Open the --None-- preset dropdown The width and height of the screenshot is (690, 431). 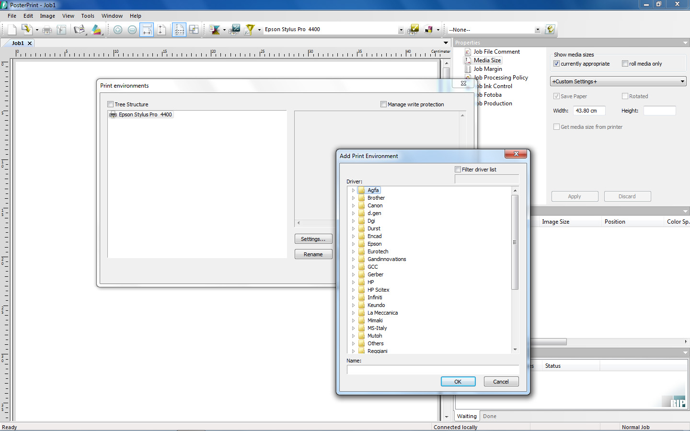[x=537, y=30]
